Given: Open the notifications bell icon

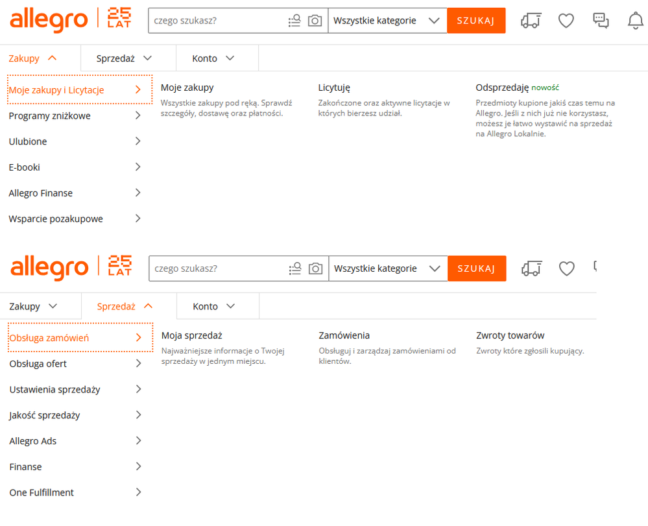Looking at the screenshot, I should [x=636, y=20].
